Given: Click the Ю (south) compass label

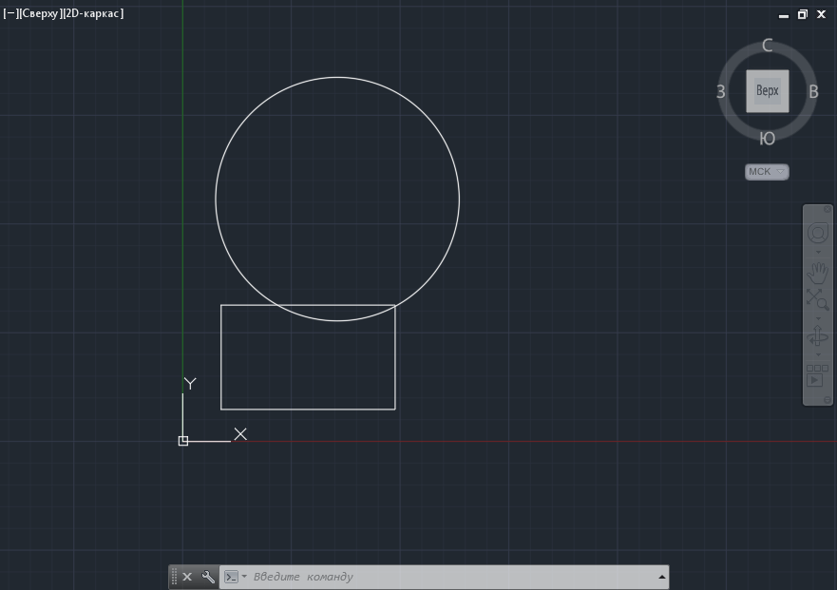Looking at the screenshot, I should tap(768, 139).
